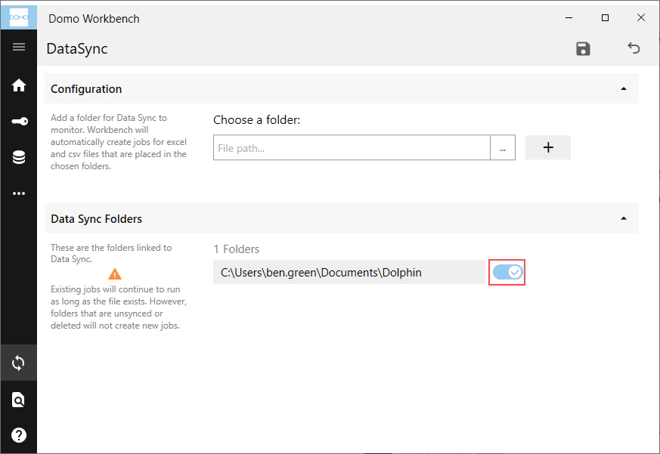
Task: Open the Help question mark icon
Action: pos(18,435)
